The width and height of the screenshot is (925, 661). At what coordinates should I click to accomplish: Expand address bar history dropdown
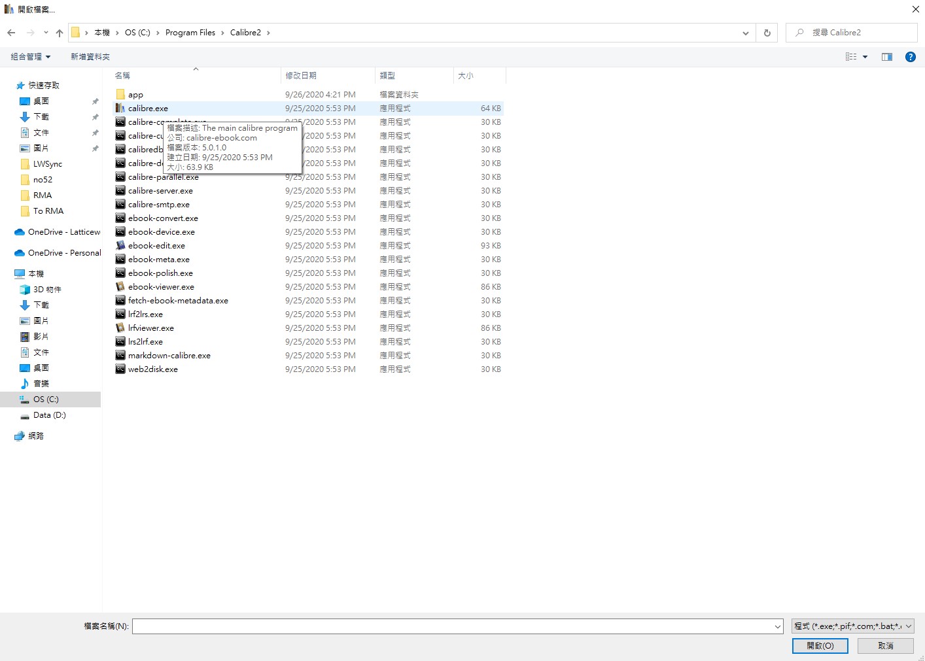coord(746,33)
